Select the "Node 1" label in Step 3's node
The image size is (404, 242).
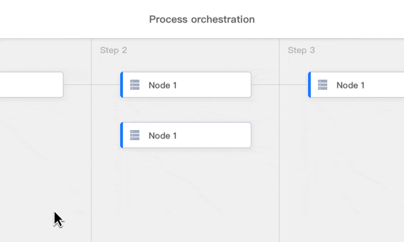350,85
